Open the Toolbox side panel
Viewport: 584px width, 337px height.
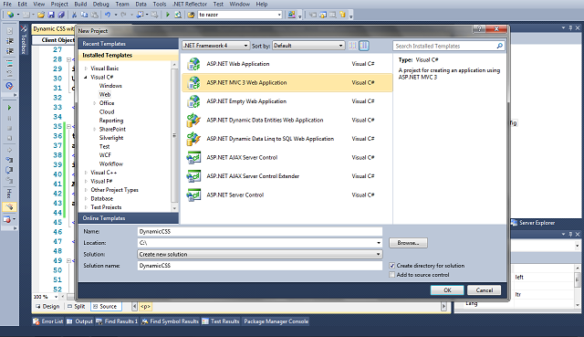(x=24, y=40)
